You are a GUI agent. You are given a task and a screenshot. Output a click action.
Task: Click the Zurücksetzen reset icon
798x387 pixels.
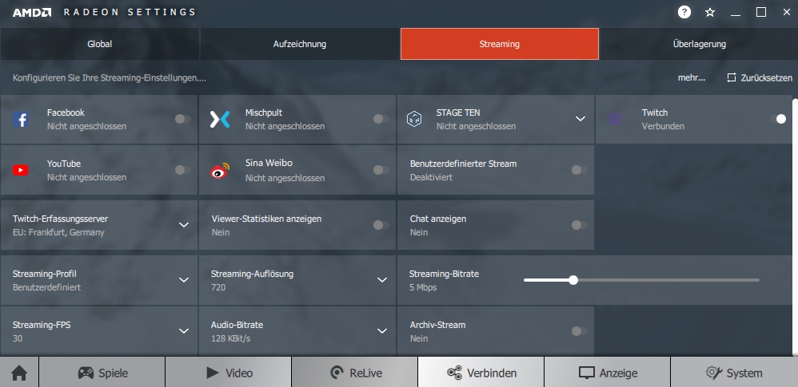click(x=732, y=77)
